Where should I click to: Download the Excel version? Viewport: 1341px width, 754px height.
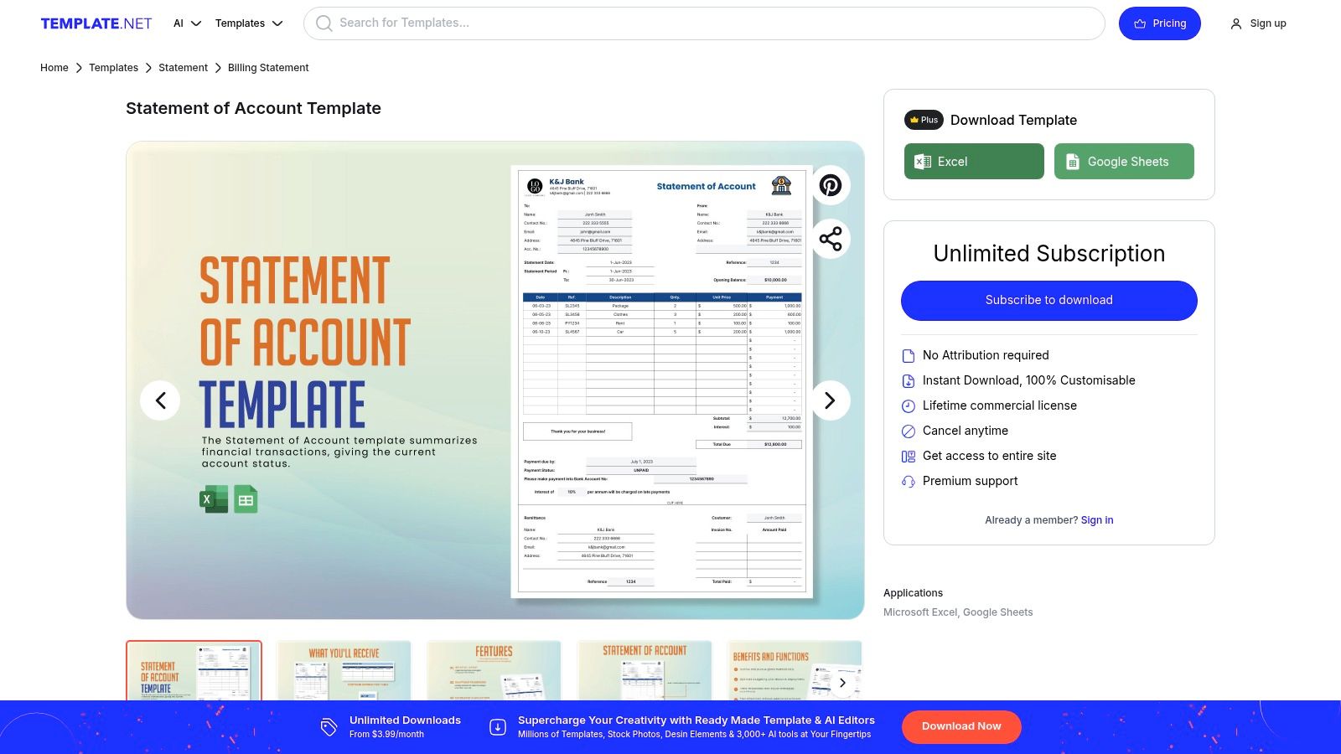click(x=974, y=162)
